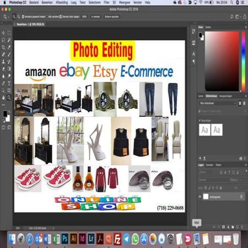Select the Gradient tool
Image resolution: width=248 pixels, height=248 pixels.
pos(9,69)
